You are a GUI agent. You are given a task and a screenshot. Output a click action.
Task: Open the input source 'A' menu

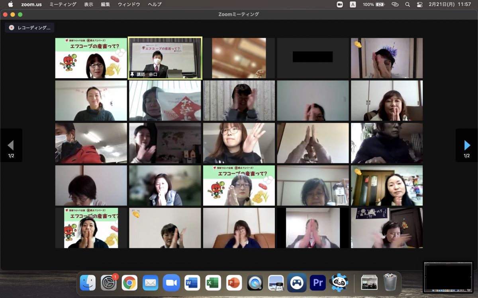(353, 4)
